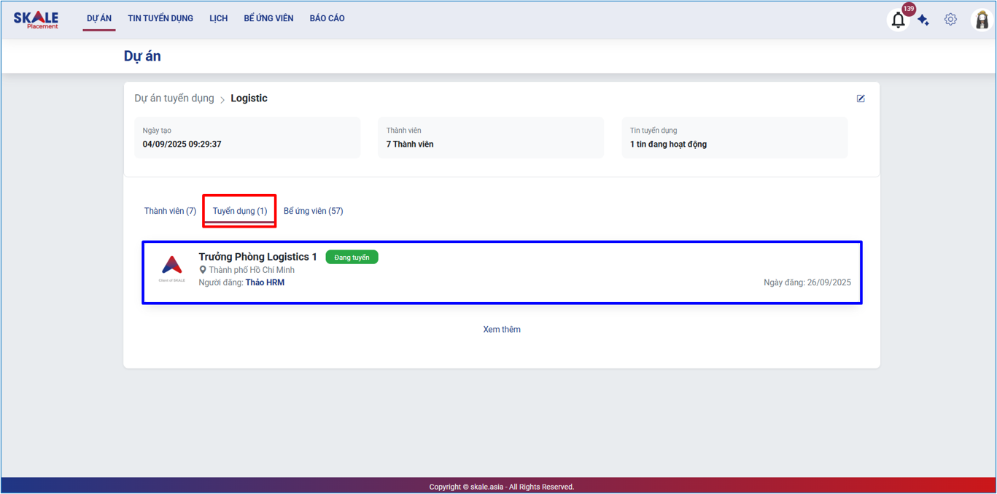Open the DỰ ÁN menu
997x494 pixels.
[99, 18]
